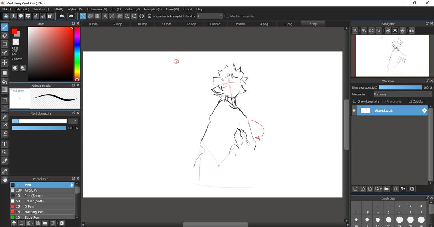Enable Chroń kanał alfa checkbox
This screenshot has height=227, width=434.
(x=354, y=102)
